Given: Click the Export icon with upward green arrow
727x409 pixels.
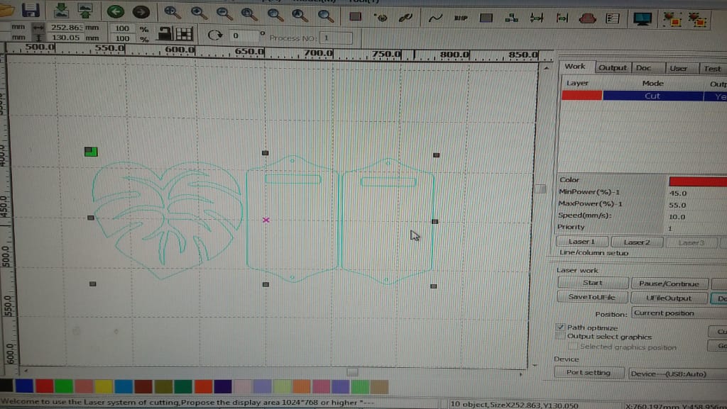Looking at the screenshot, I should click(85, 10).
